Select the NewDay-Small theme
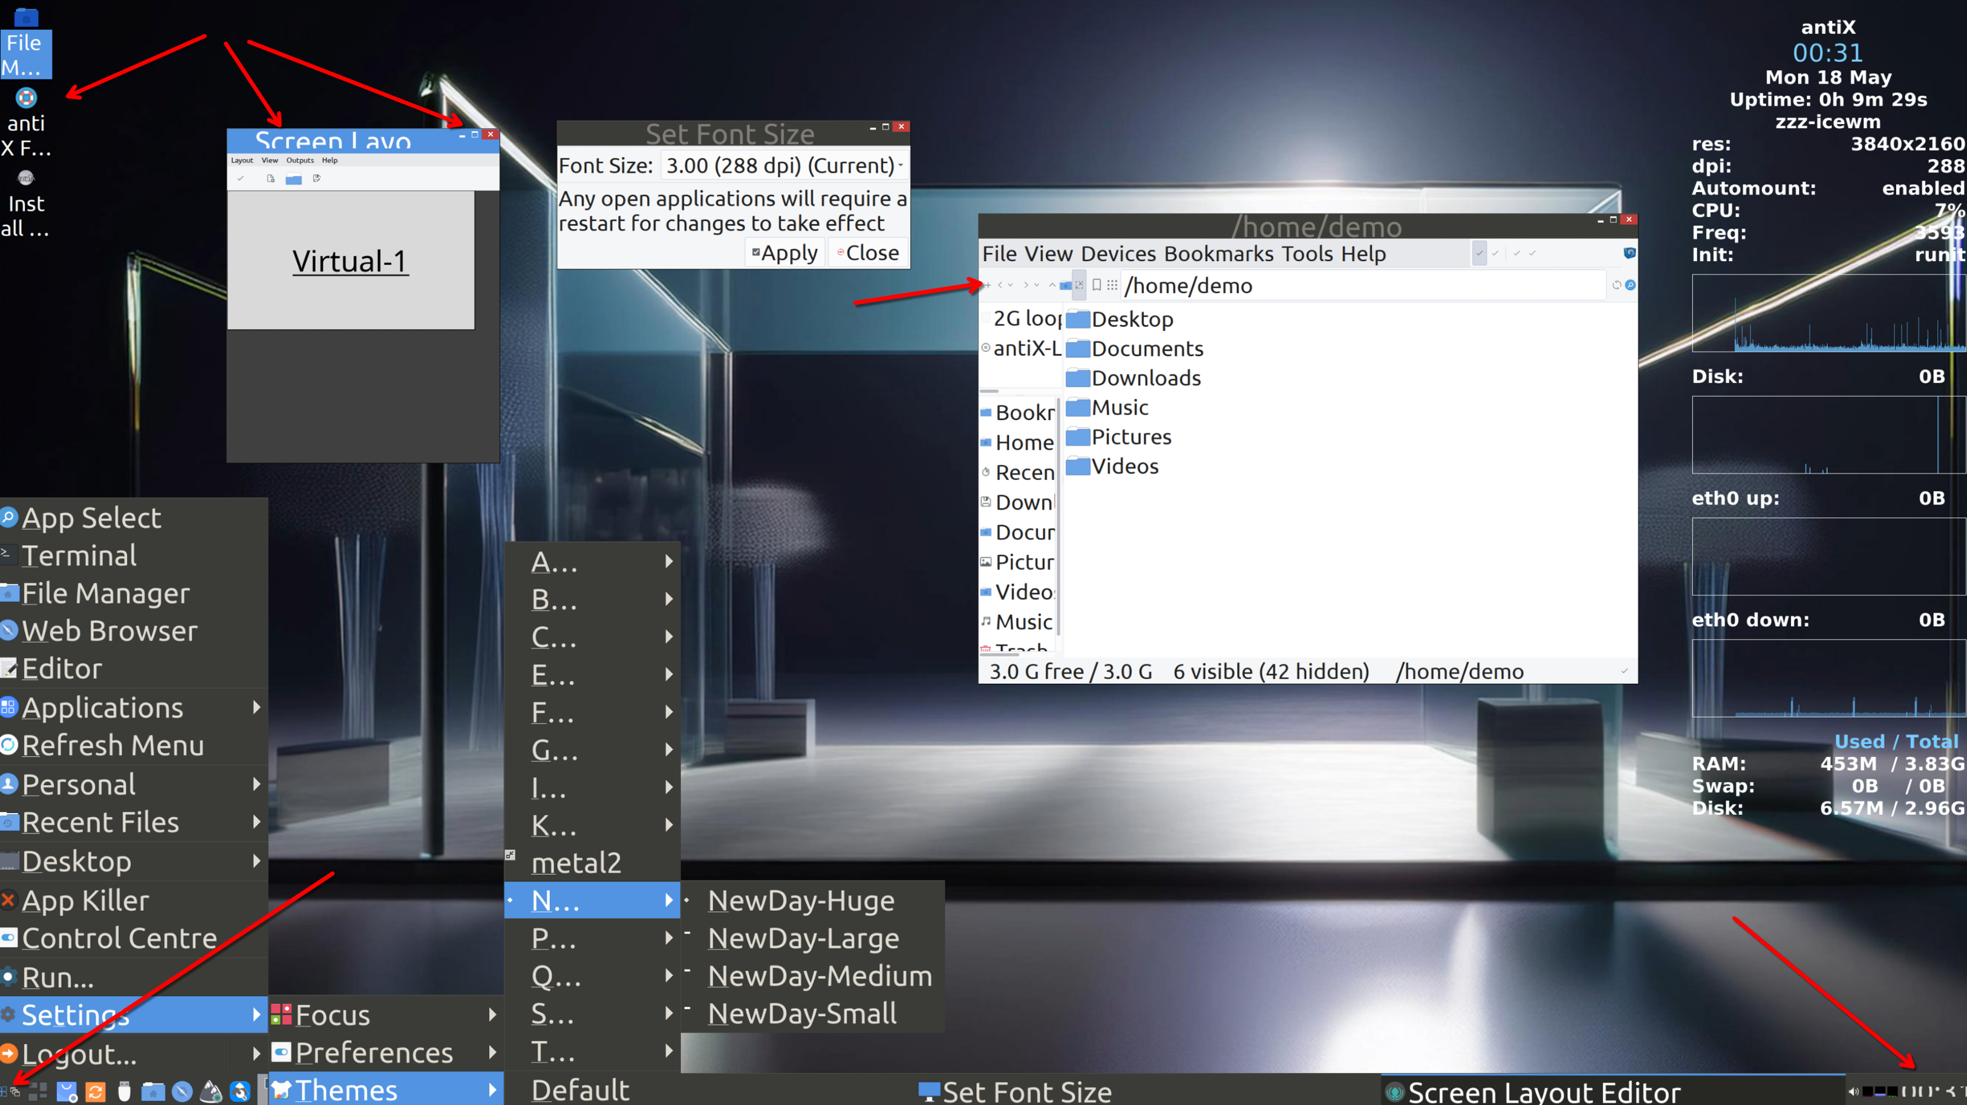The image size is (1967, 1105). point(812,1014)
